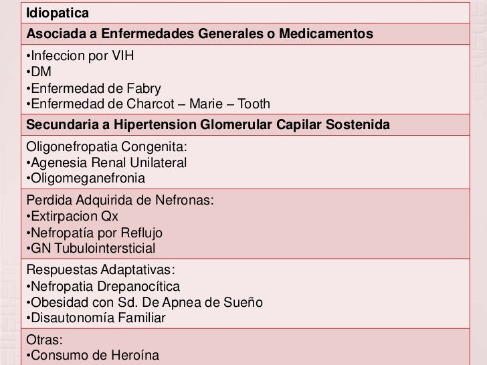Select the Infeccion por VIH bullet

point(80,56)
